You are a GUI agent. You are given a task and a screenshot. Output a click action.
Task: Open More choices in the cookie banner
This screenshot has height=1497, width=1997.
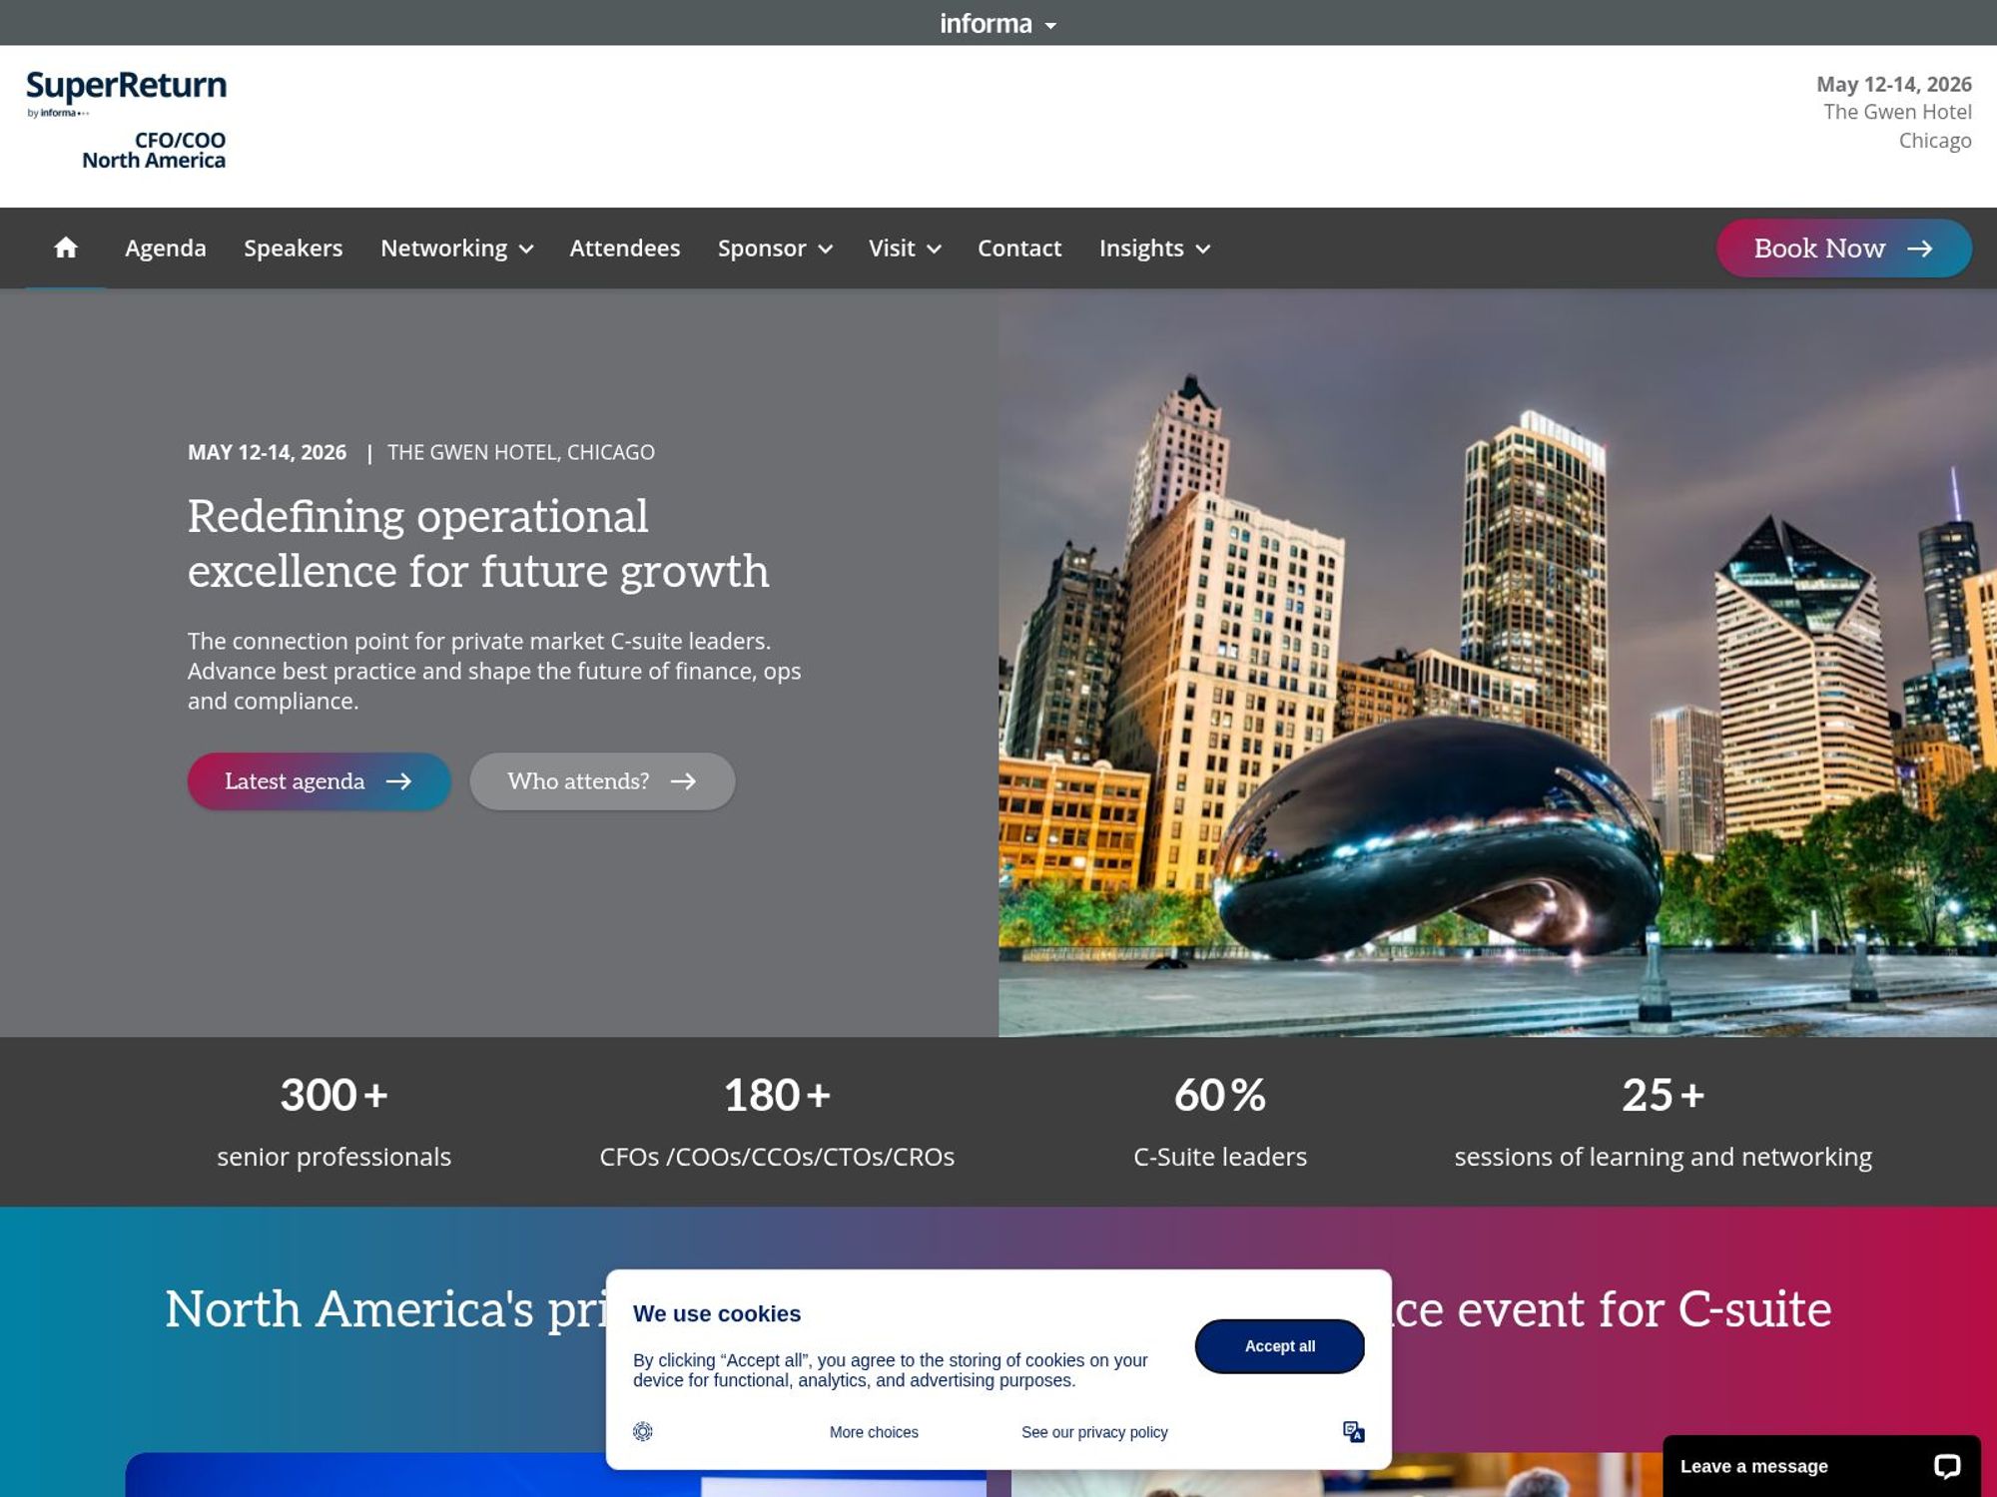[x=873, y=1431]
